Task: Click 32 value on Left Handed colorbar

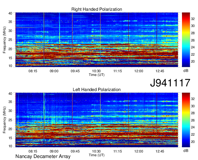Action: click(x=193, y=99)
